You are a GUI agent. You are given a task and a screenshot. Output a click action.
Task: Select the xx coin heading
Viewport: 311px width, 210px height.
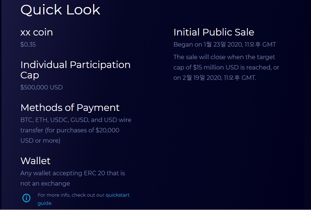tap(37, 32)
